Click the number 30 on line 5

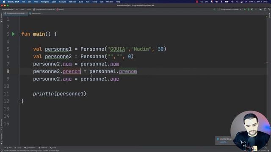[160, 49]
